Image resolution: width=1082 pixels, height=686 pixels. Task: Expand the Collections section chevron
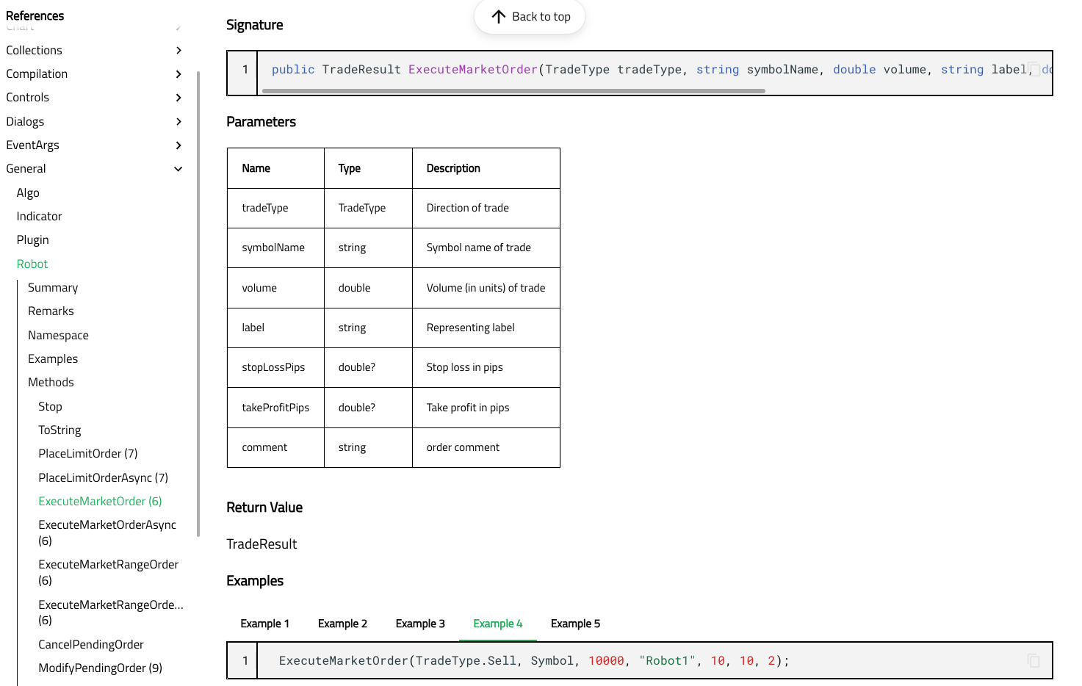178,50
